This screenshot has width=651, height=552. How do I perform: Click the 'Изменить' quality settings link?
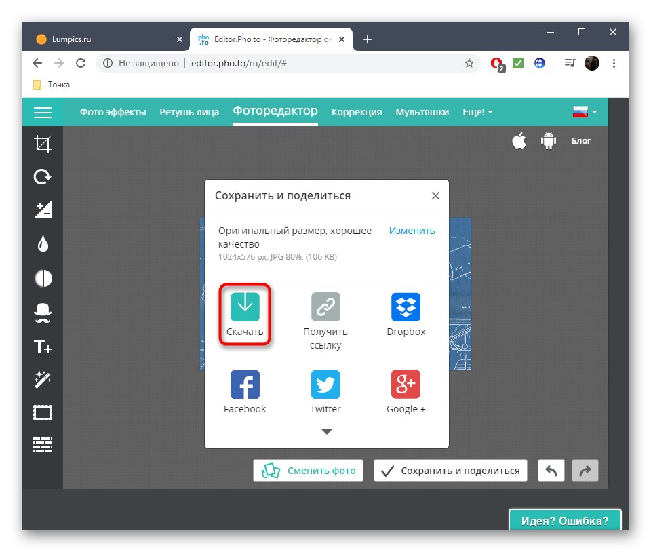[x=411, y=231]
